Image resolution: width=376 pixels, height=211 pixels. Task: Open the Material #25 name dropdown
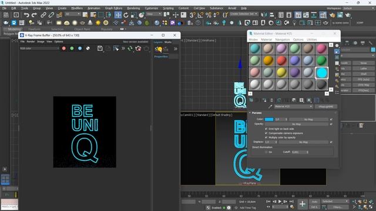pyautogui.click(x=293, y=107)
